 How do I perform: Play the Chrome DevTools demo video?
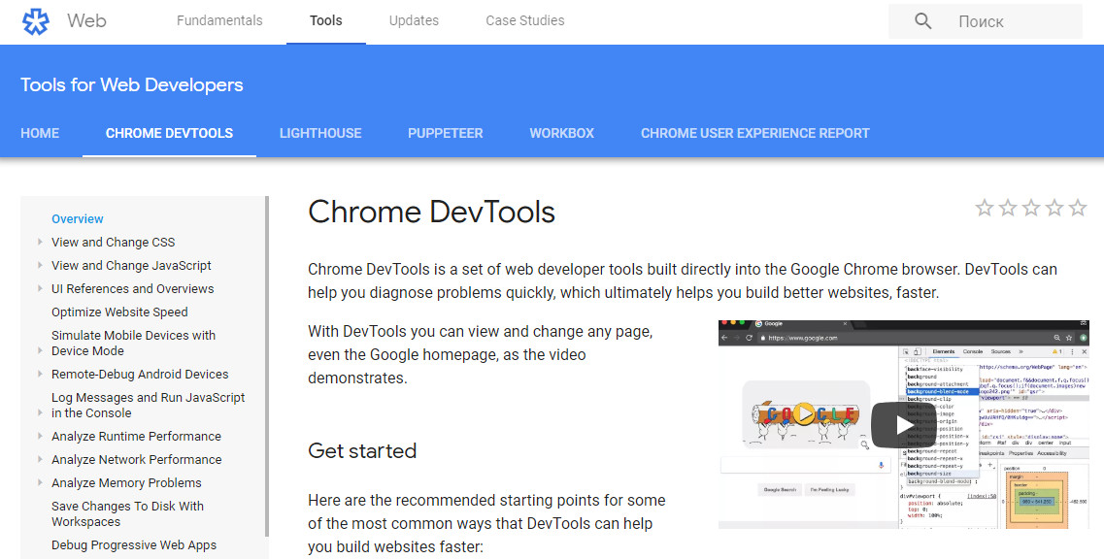click(903, 424)
